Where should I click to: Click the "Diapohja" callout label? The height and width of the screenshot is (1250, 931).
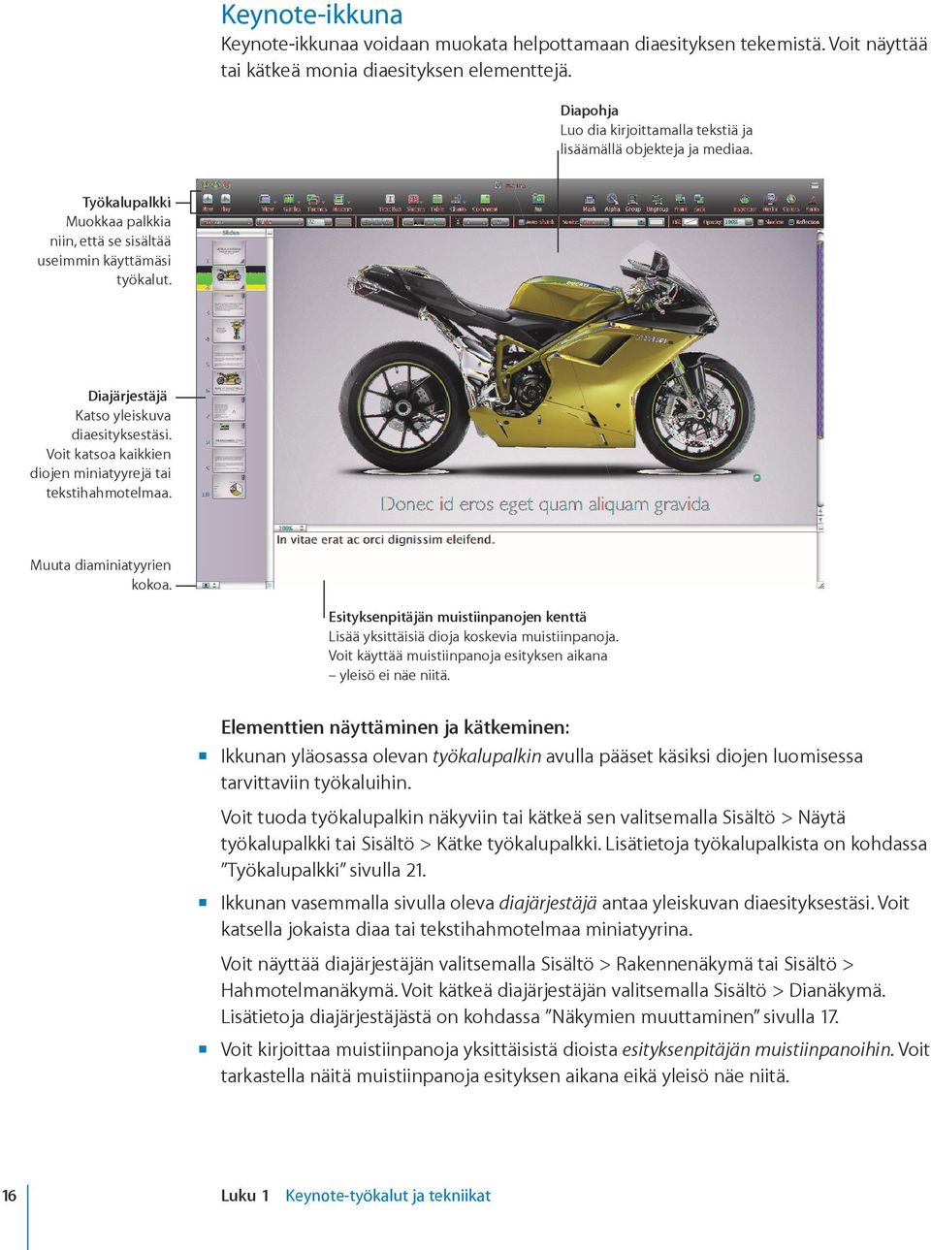coord(589,111)
